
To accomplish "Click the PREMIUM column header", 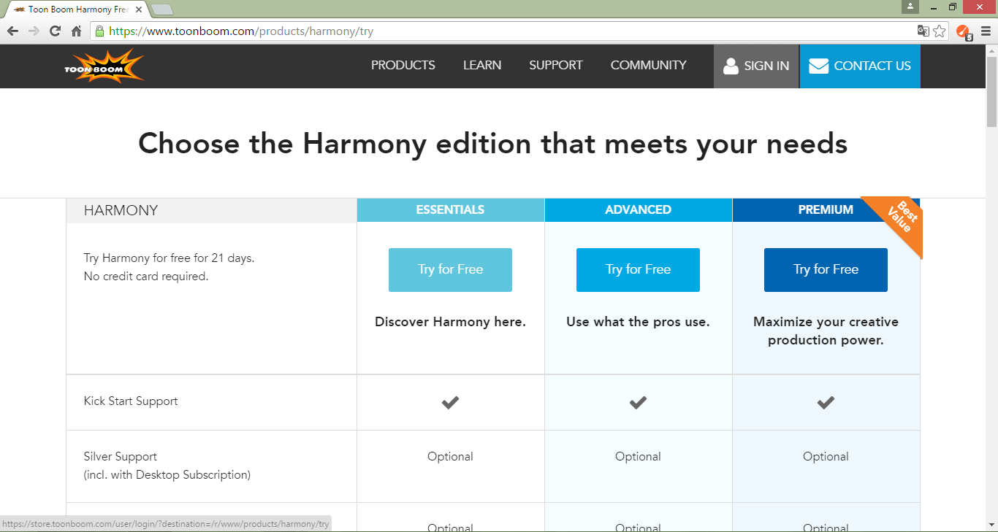I will pos(826,210).
